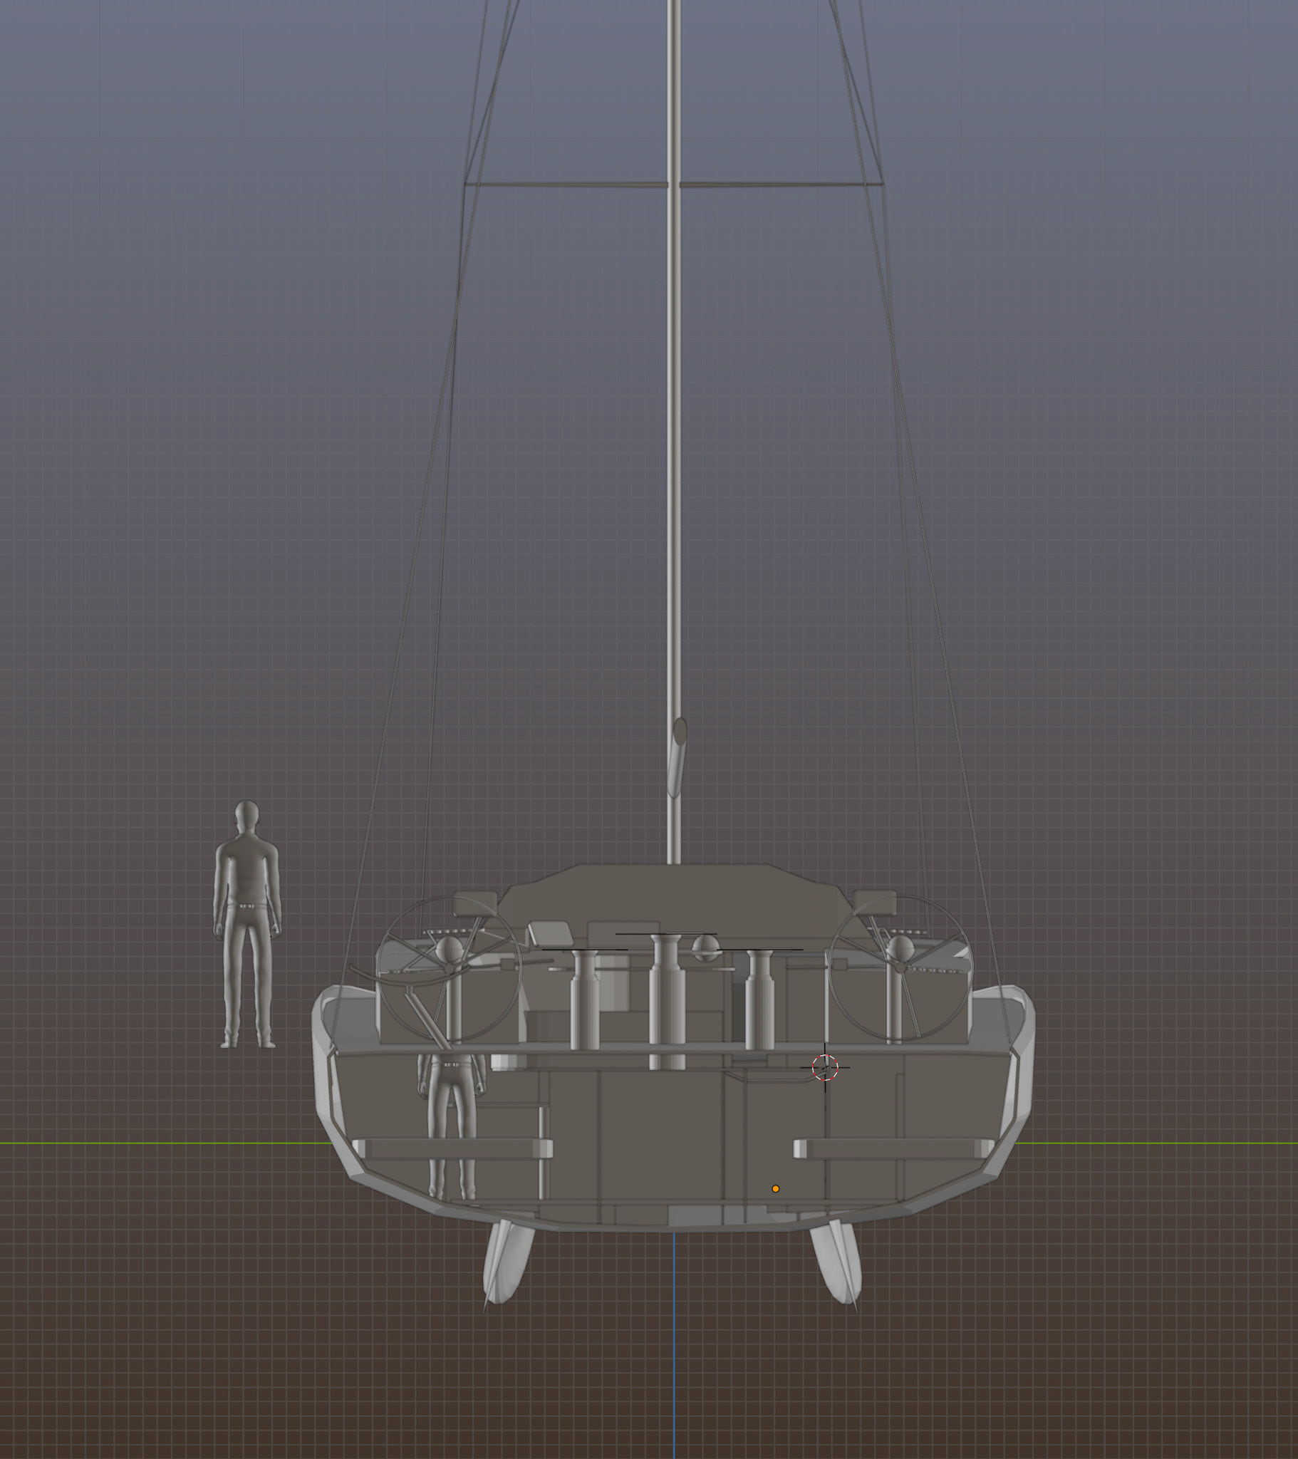Select the boom end hanging on the mast
The height and width of the screenshot is (1459, 1298).
677,757
